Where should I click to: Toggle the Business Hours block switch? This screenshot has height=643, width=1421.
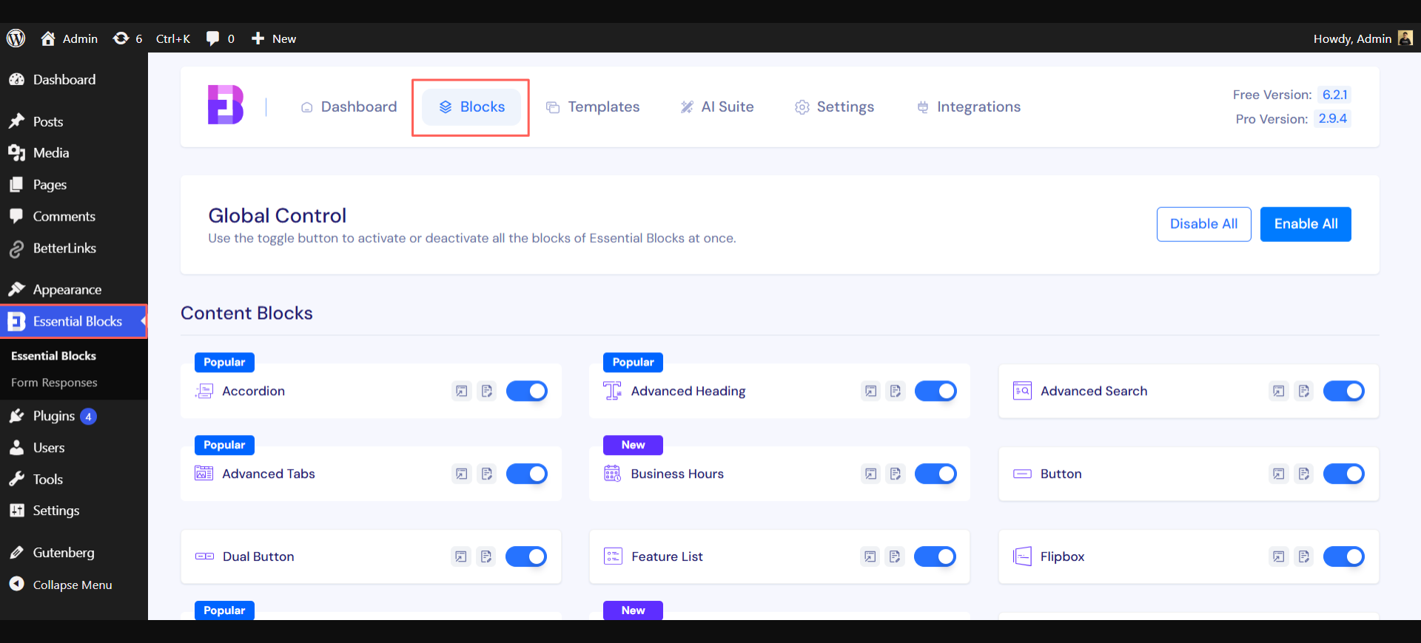(x=935, y=474)
